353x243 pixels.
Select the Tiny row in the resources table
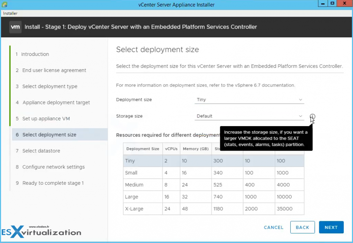[x=142, y=161]
